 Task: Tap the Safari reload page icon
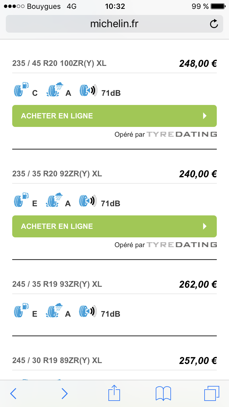pos(214,24)
